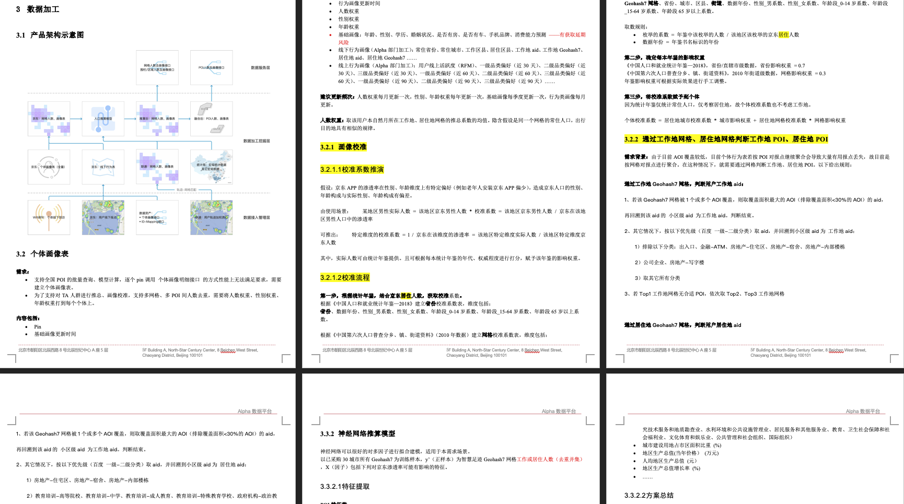Click the 推算后：网格人数、画像表 diagram box
The height and width of the screenshot is (504, 904).
tap(157, 119)
